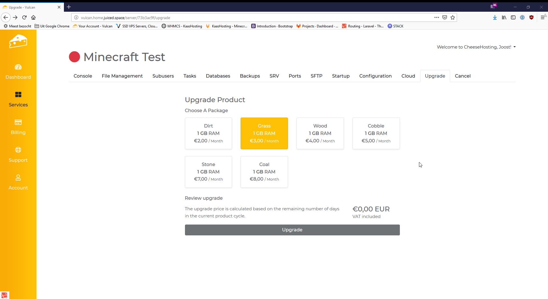Click the CheeseHosting cheese logo
Image resolution: width=548 pixels, height=299 pixels.
(18, 42)
